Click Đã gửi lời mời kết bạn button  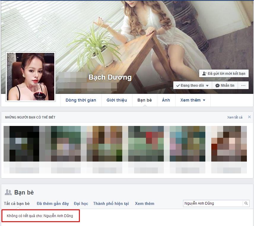tap(224, 73)
